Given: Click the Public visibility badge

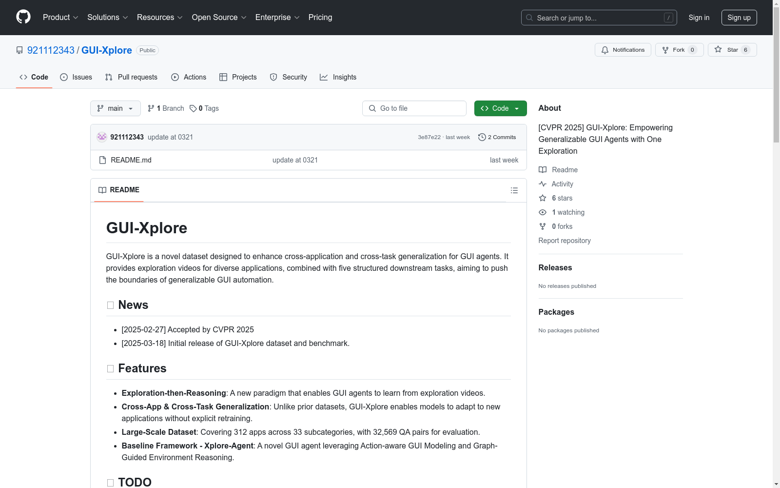Looking at the screenshot, I should [147, 50].
